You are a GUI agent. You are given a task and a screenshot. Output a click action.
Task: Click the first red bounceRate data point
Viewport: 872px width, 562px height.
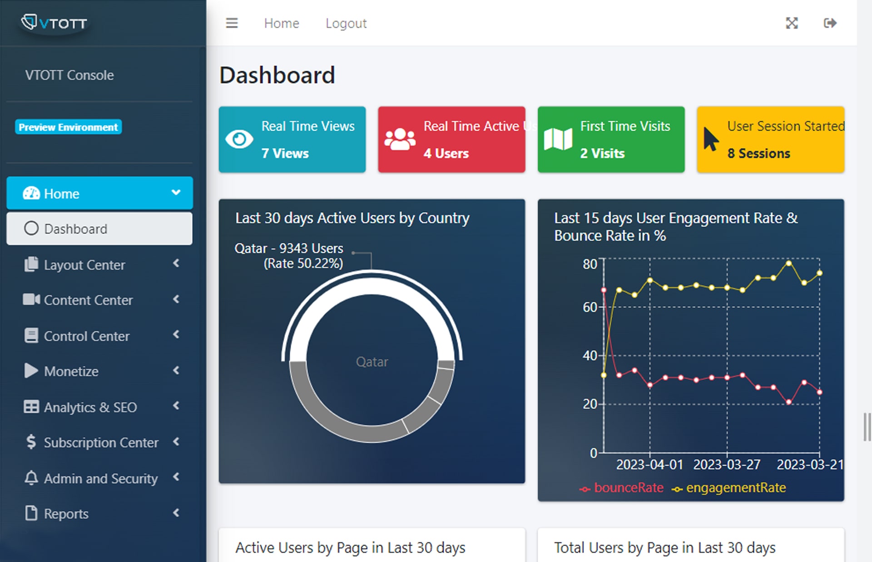click(x=604, y=290)
